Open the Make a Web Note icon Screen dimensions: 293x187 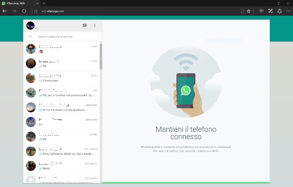[x=271, y=11]
